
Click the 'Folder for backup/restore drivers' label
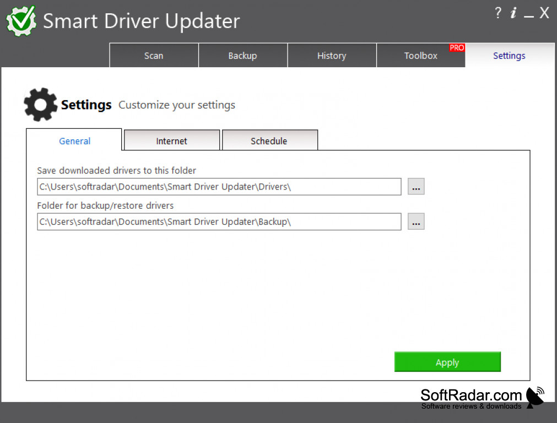coord(105,205)
